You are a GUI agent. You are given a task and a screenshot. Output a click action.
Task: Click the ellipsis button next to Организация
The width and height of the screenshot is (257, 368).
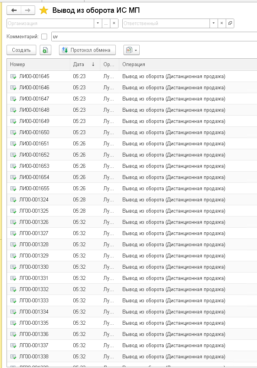(106, 23)
